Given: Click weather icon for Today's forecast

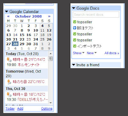Looking at the screenshot, I should click(x=9, y=59).
